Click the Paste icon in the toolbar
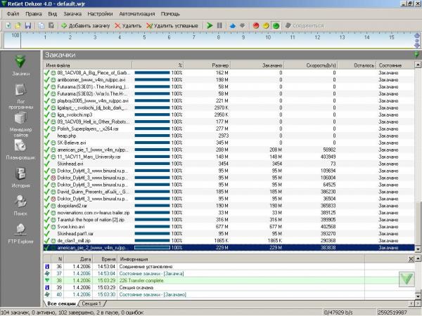 [x=51, y=25]
